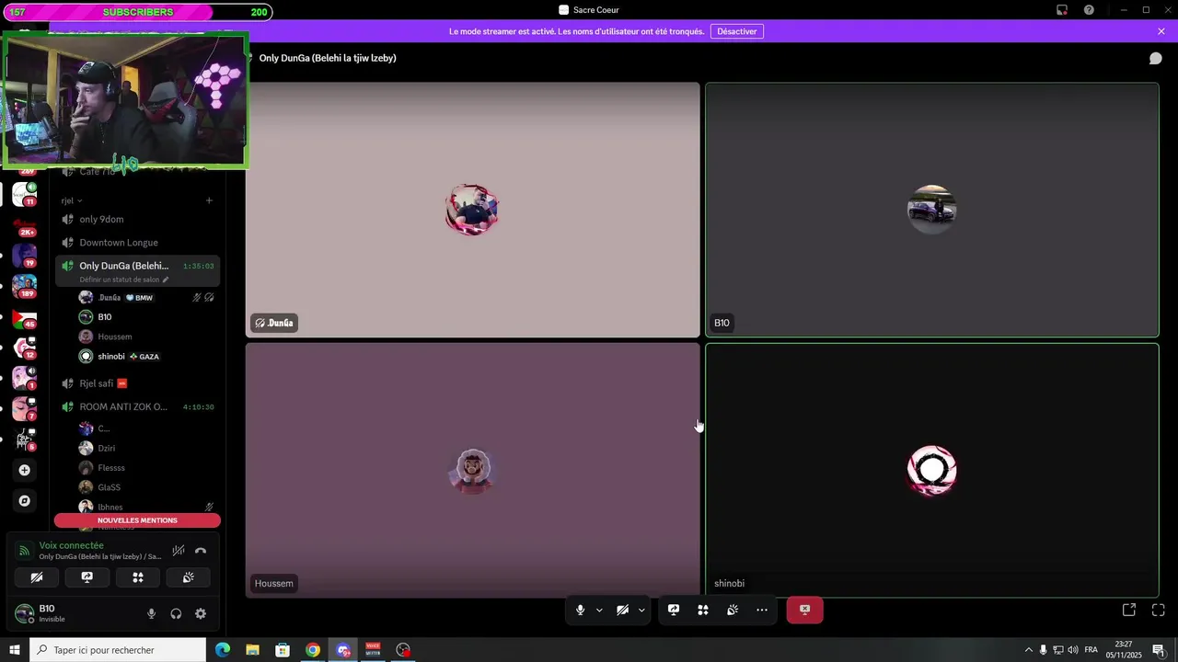Screen dimensions: 1178x662
Task: Start an activity from the bottom call bar
Action: 703,610
